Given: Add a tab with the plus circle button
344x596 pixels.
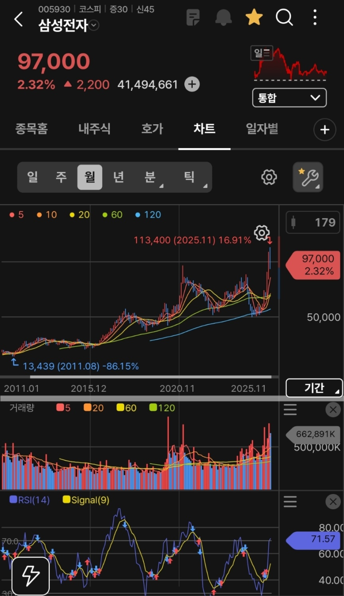Looking at the screenshot, I should [x=325, y=130].
